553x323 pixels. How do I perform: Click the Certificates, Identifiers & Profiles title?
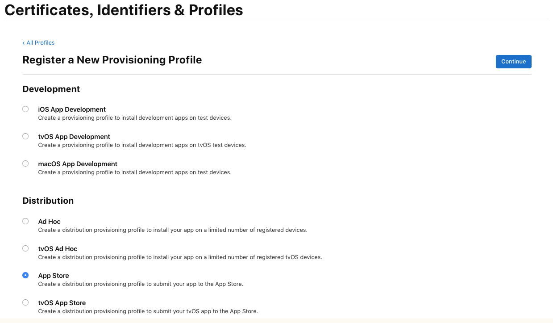pyautogui.click(x=124, y=10)
